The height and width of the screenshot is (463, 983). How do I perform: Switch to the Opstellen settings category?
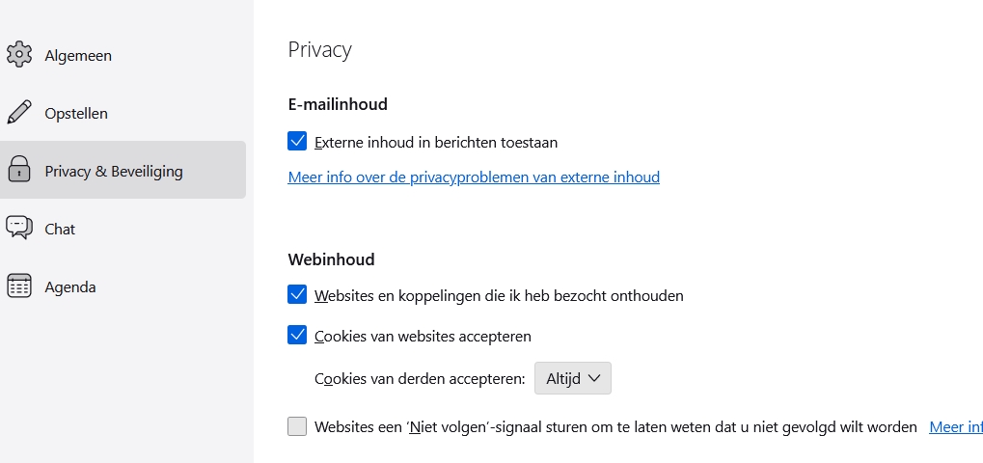(x=76, y=114)
